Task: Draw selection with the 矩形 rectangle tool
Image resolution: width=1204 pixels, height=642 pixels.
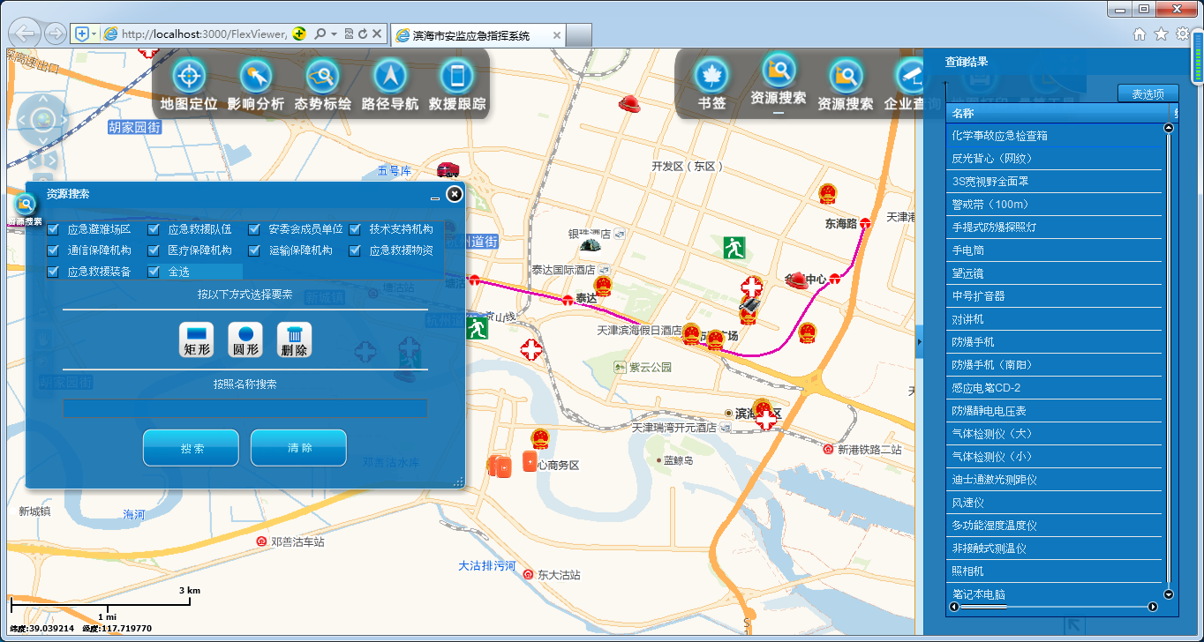Action: coord(197,339)
